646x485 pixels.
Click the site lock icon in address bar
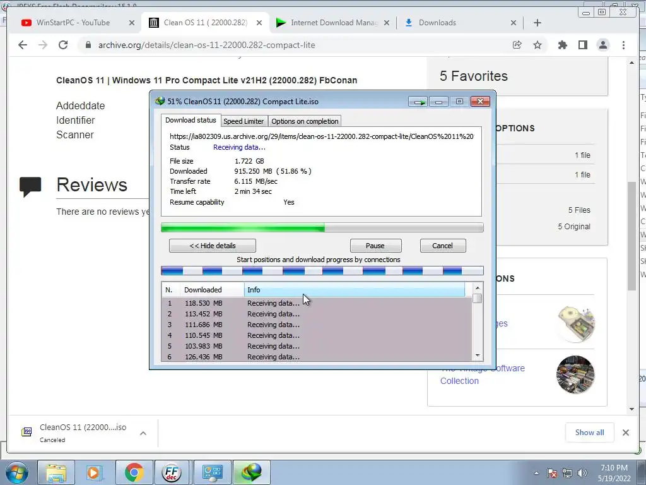(x=88, y=45)
